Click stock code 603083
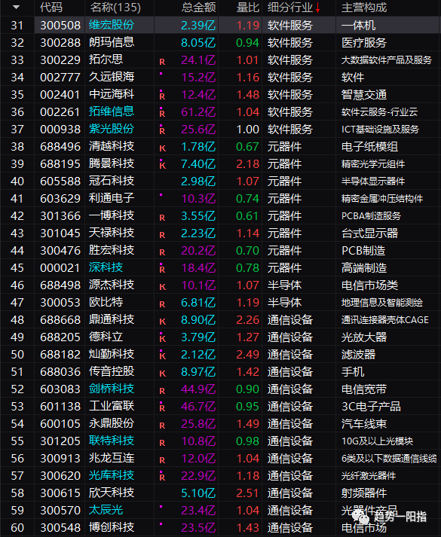The width and height of the screenshot is (441, 537). point(60,389)
